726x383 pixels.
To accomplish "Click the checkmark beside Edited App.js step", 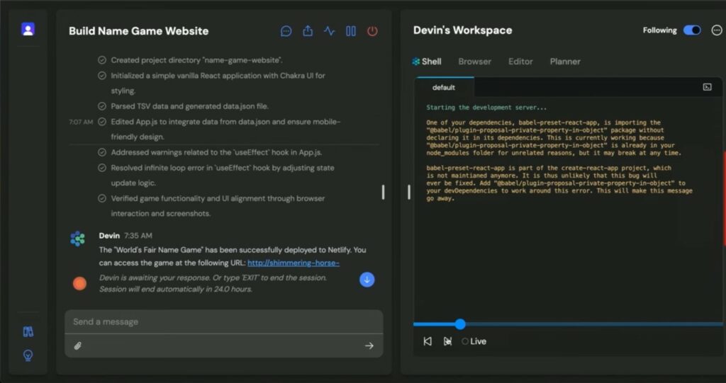I will coord(102,122).
